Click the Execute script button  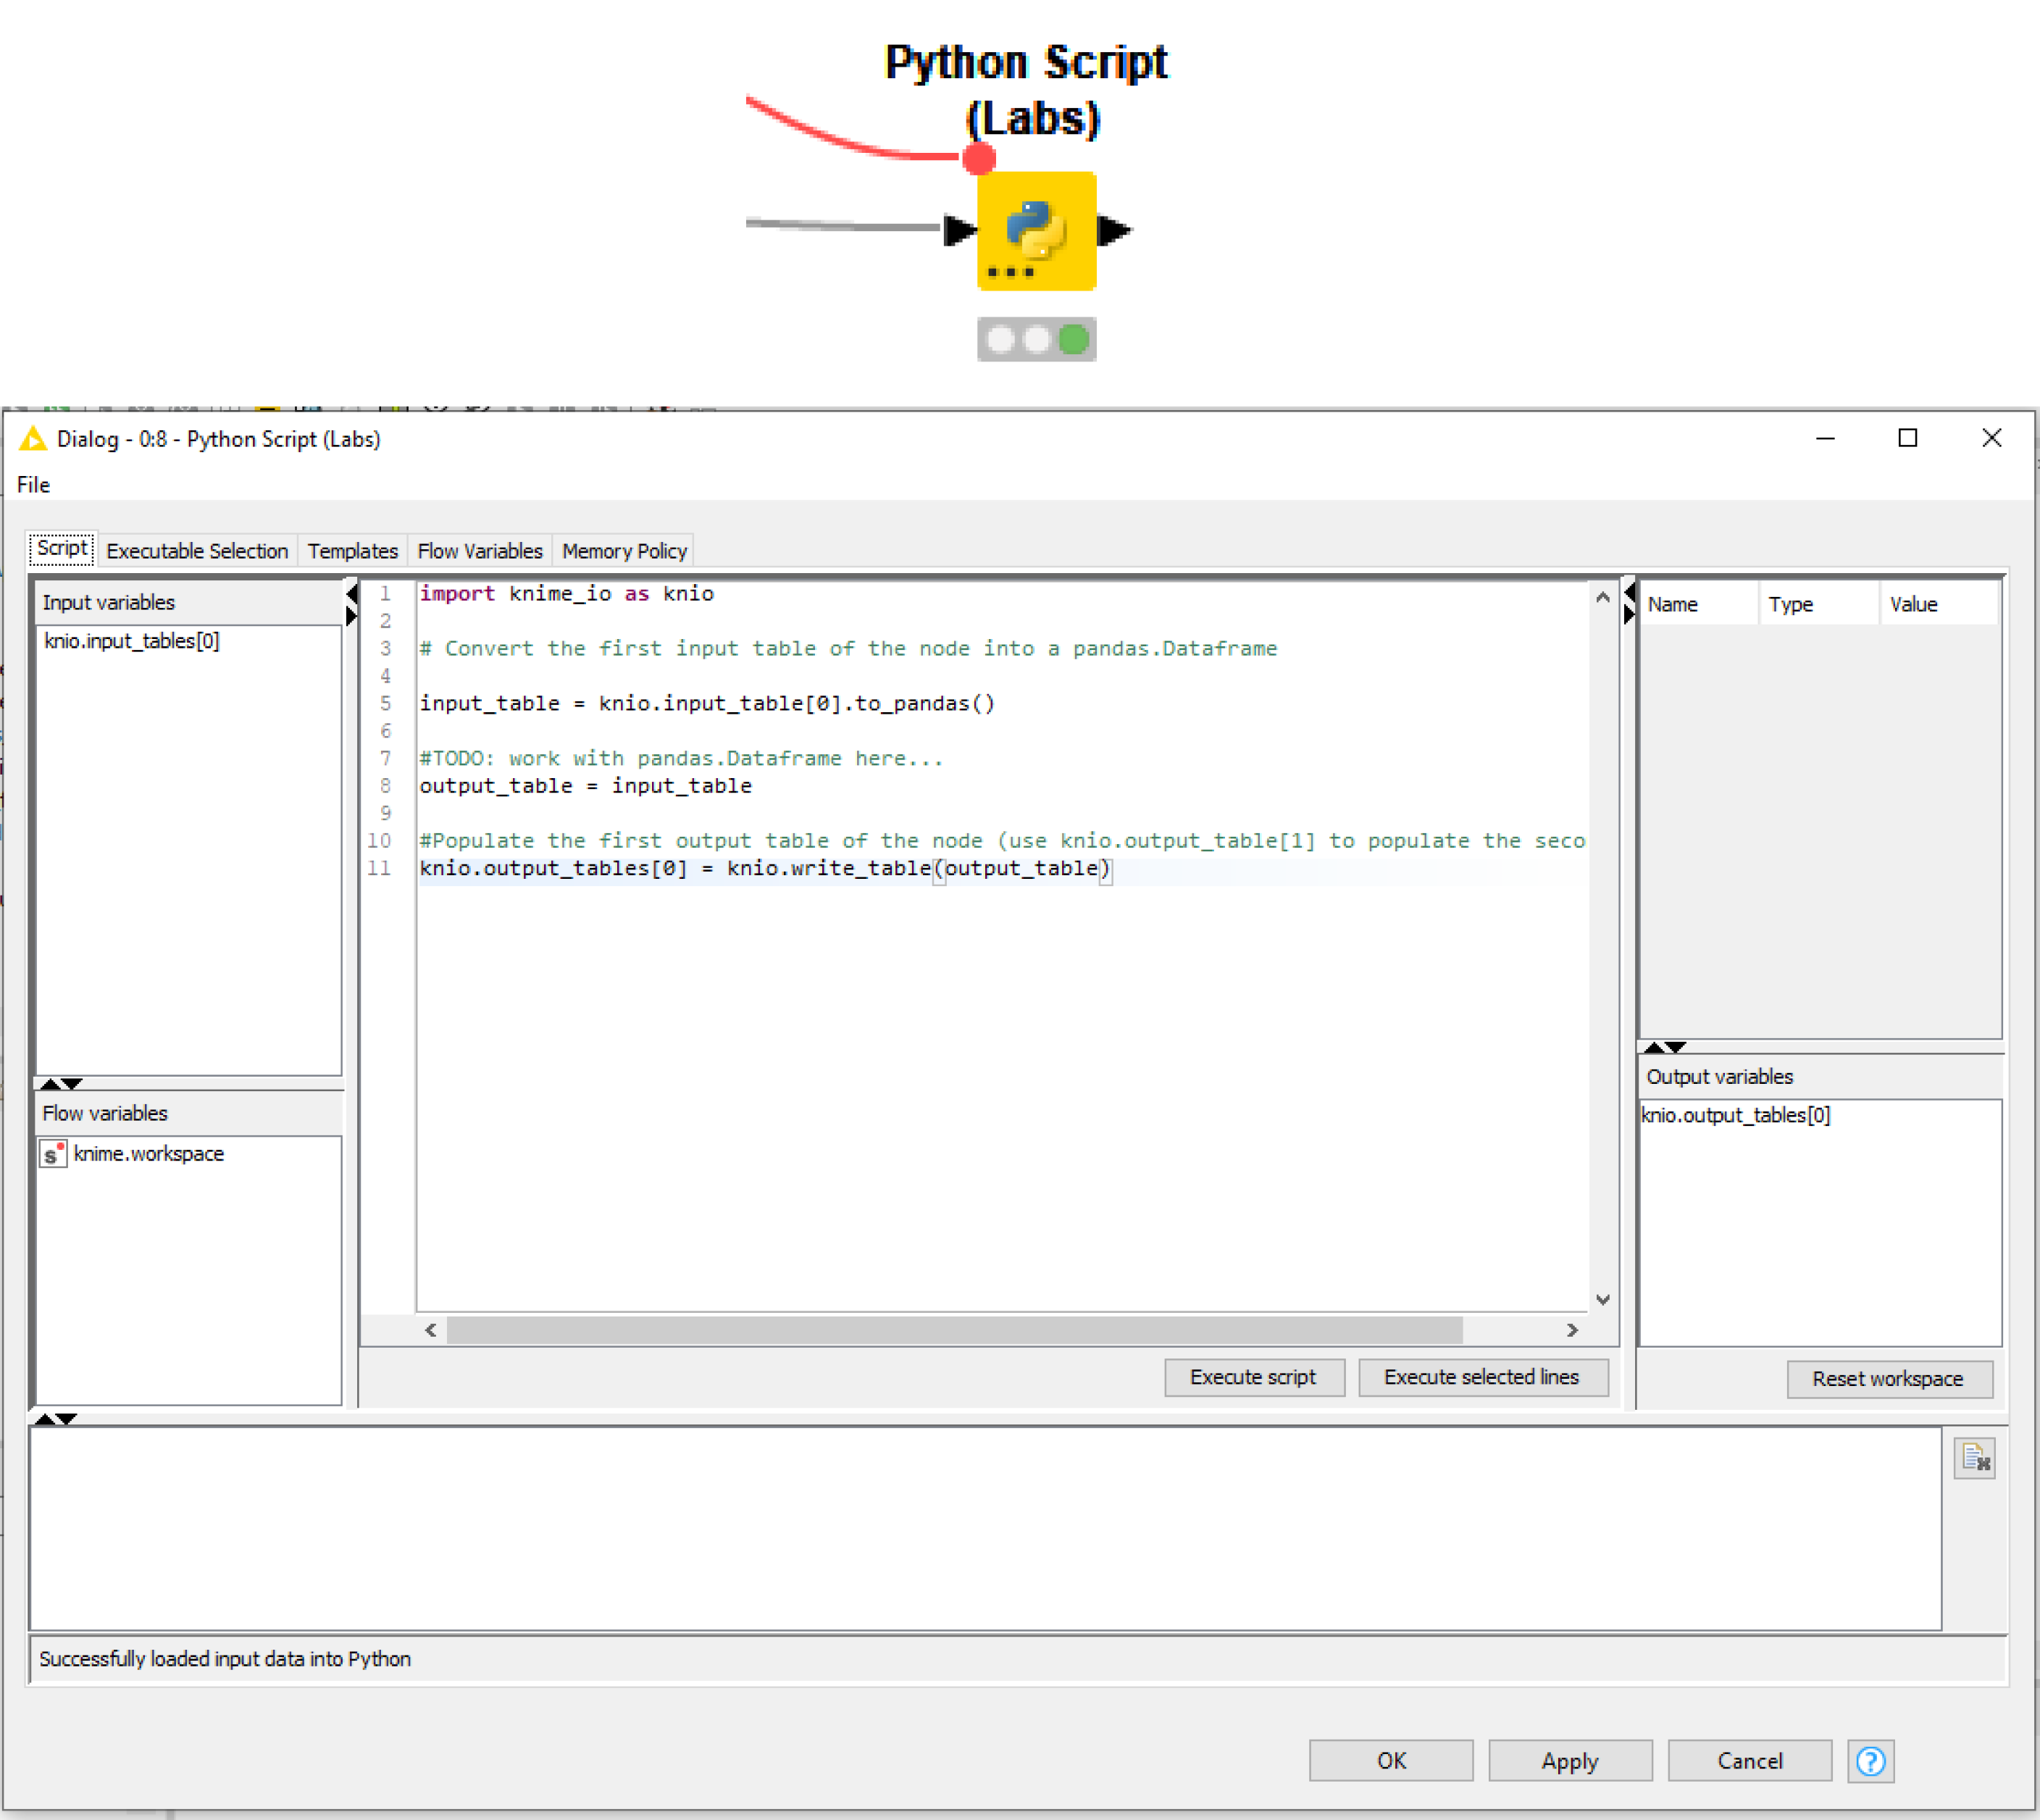tap(1253, 1377)
